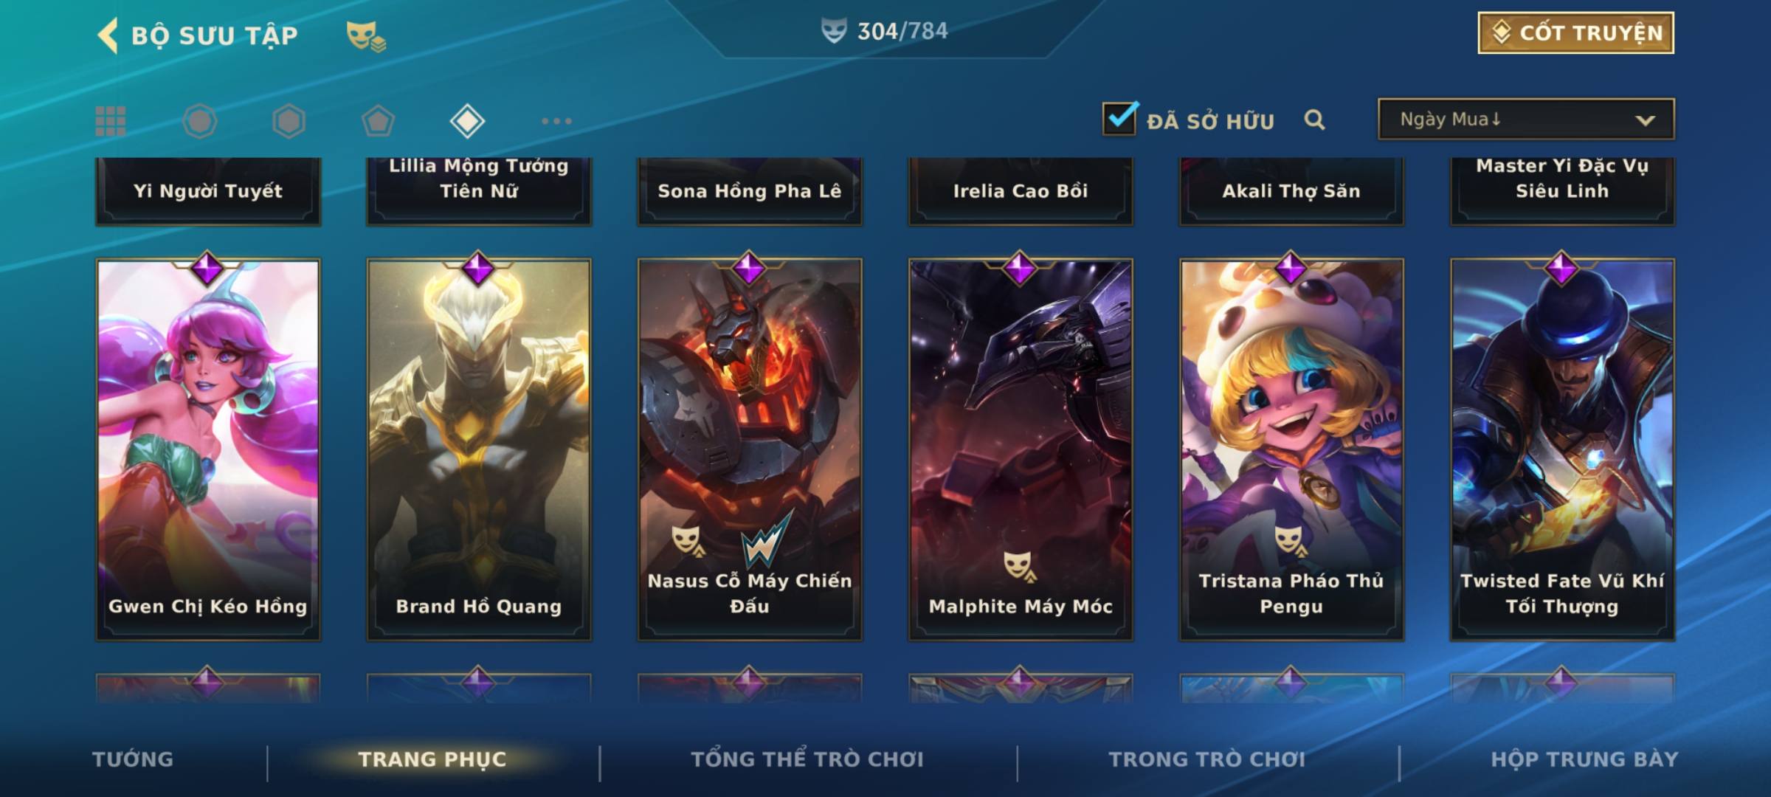Image resolution: width=1771 pixels, height=797 pixels.
Task: Click the magnifying glass search icon
Action: point(1314,120)
